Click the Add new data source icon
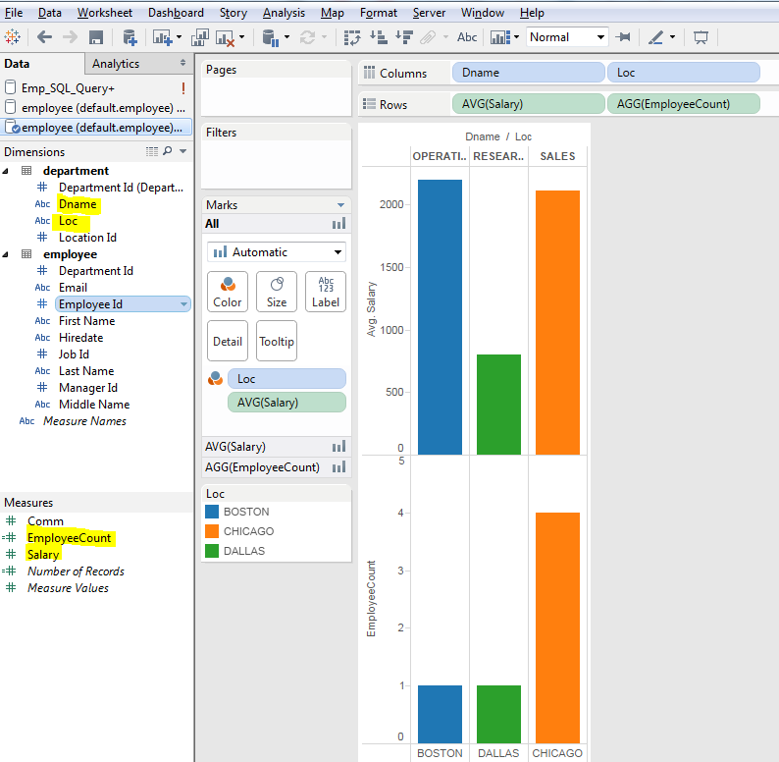779x762 pixels. (x=130, y=37)
